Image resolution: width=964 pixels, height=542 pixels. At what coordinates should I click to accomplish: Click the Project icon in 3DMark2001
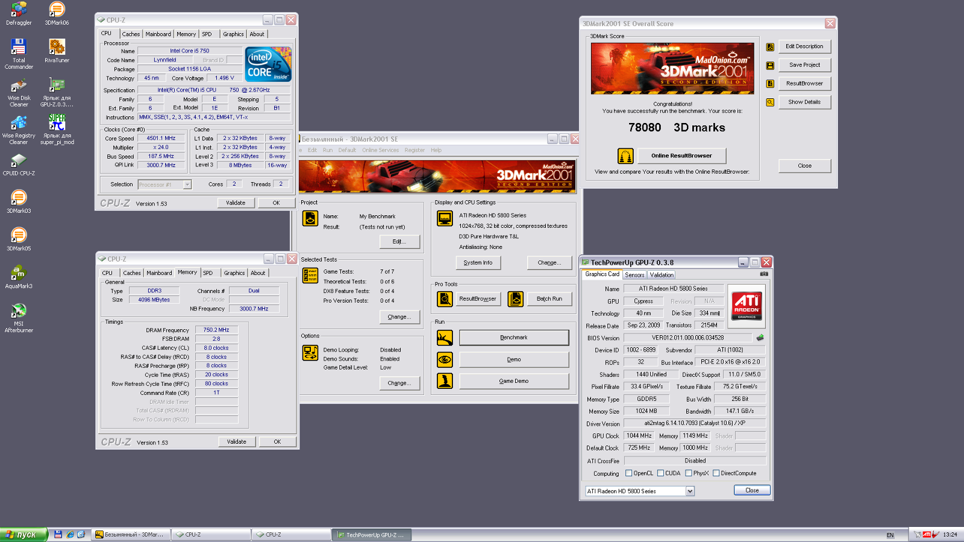pos(310,218)
